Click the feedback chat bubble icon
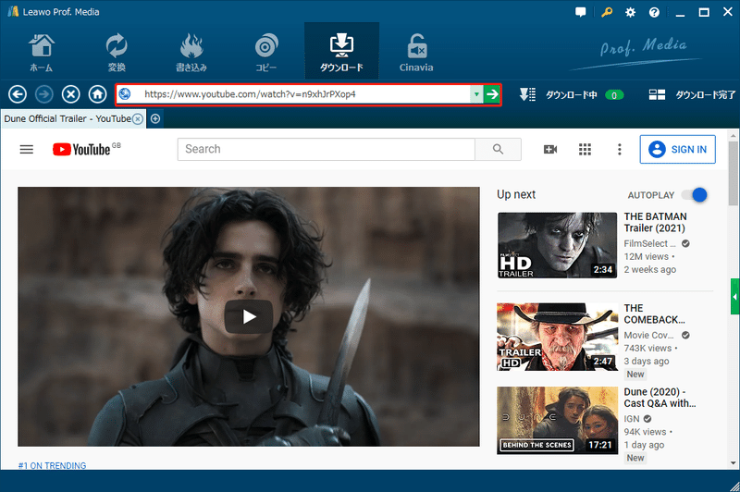This screenshot has width=740, height=492. pyautogui.click(x=581, y=12)
